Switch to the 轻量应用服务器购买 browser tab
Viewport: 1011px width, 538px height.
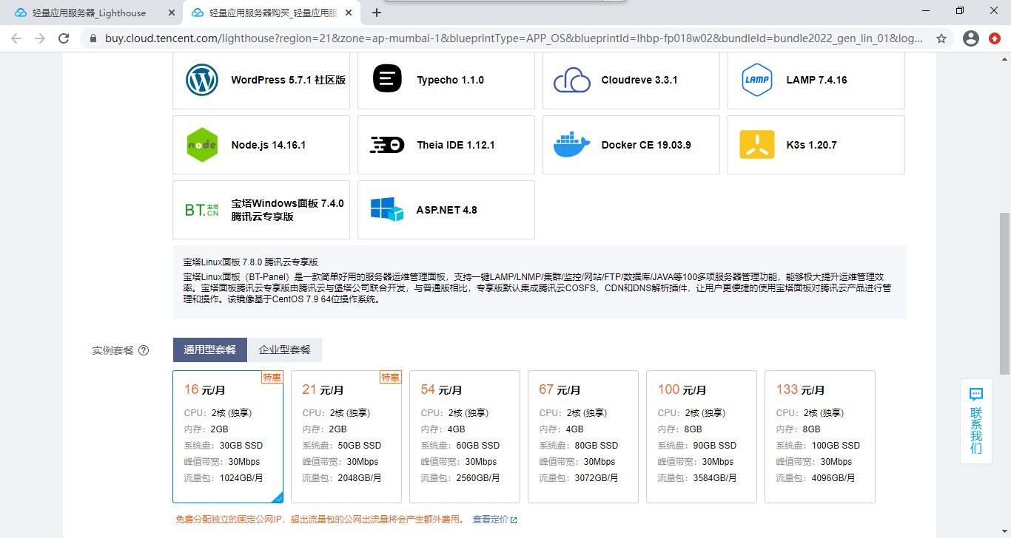click(x=271, y=13)
